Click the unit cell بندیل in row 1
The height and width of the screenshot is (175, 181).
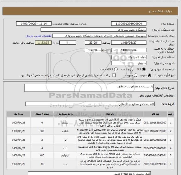click(65, 123)
